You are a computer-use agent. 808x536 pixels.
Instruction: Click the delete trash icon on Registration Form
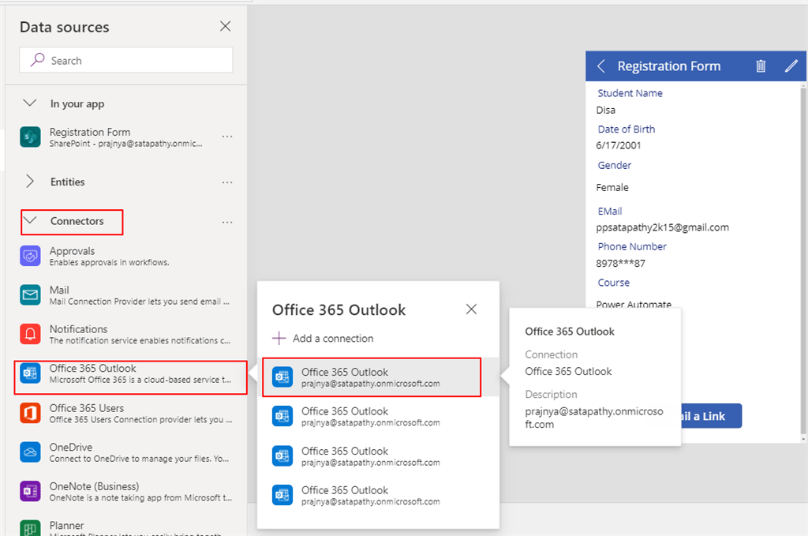[x=761, y=66]
